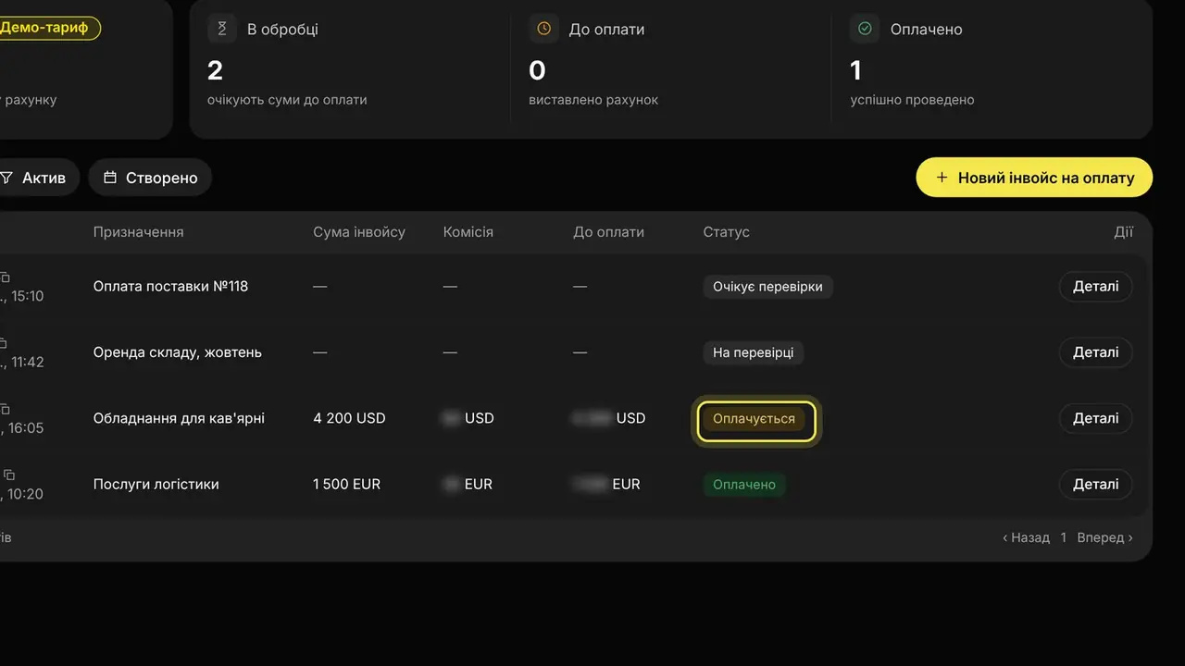Image resolution: width=1185 pixels, height=666 pixels.
Task: Open Деталі for Оплата поставки №118
Action: tap(1095, 287)
